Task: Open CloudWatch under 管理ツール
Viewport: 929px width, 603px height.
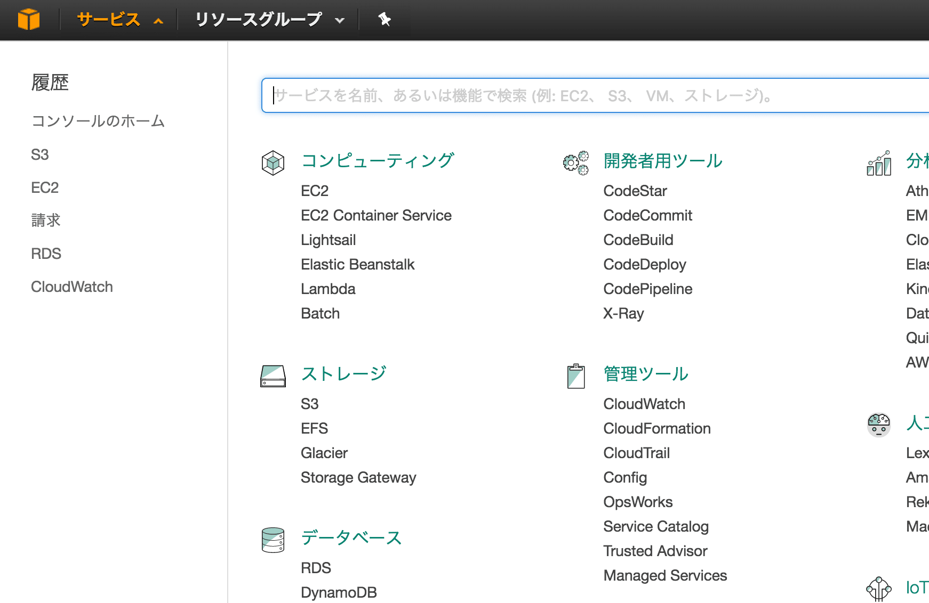Action: pyautogui.click(x=644, y=404)
